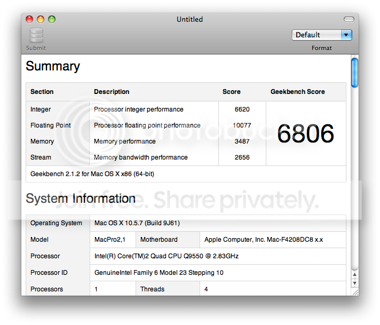The height and width of the screenshot is (325, 380).
Task: Click the Untitled window title
Action: [189, 19]
